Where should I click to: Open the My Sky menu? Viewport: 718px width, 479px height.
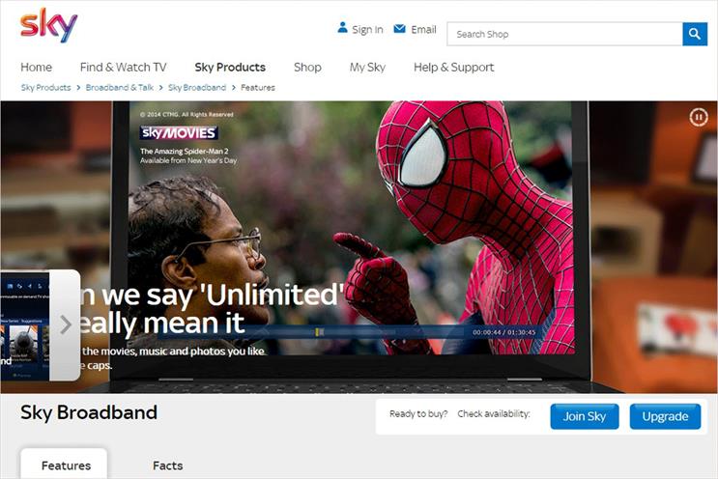[367, 68]
